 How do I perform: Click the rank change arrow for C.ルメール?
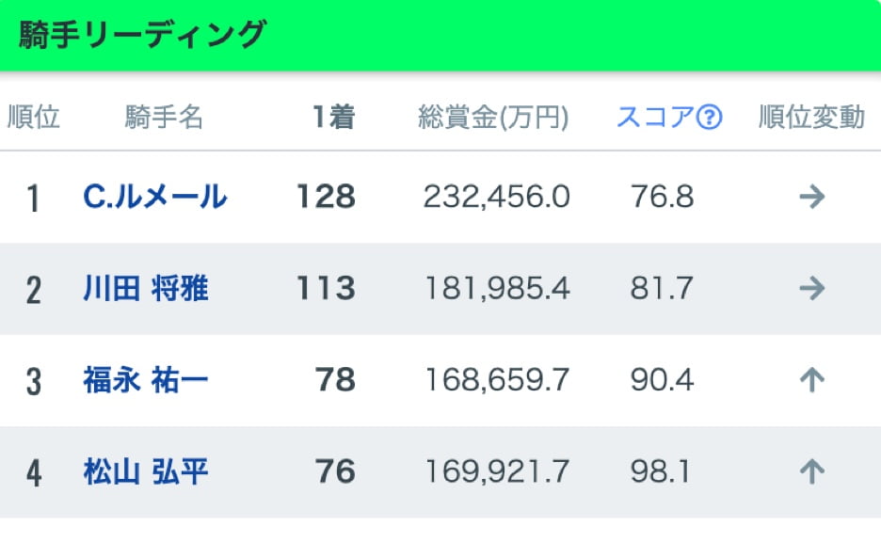[x=811, y=197]
